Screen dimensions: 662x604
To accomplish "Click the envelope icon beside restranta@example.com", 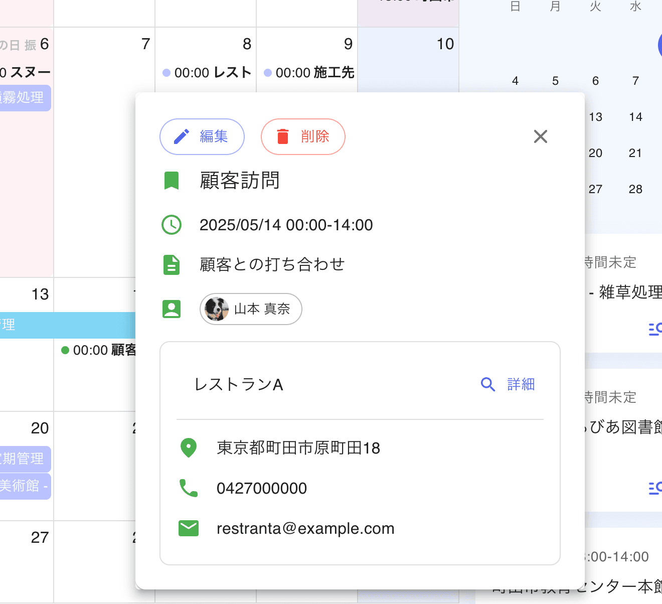I will pos(188,528).
